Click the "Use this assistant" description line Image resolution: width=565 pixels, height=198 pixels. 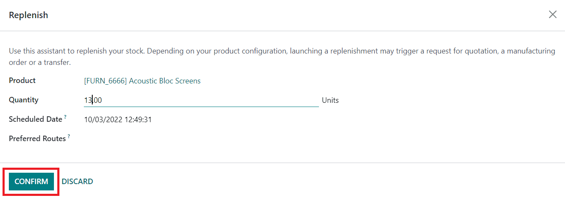pyautogui.click(x=282, y=51)
